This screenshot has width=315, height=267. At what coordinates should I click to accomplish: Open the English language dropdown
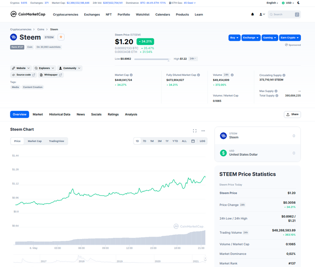click(x=272, y=3)
